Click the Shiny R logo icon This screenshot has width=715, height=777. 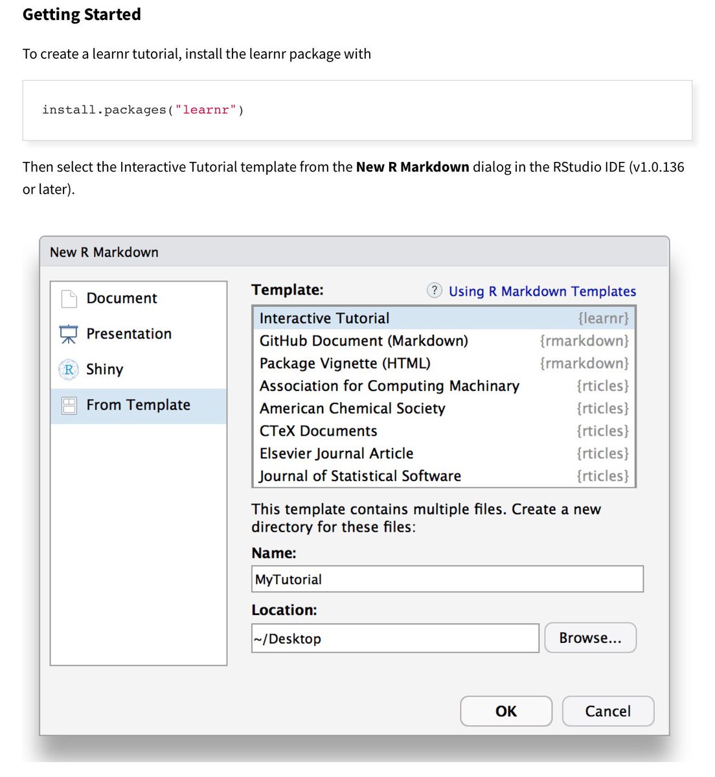coord(69,370)
